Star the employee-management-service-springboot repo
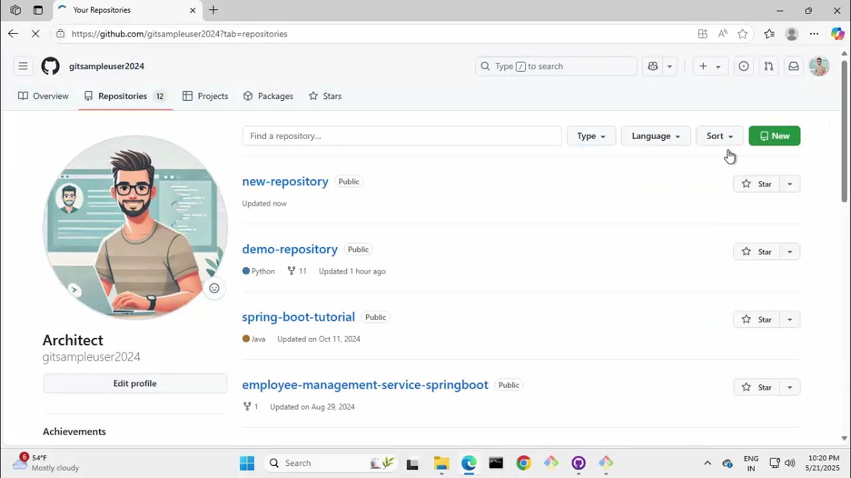This screenshot has height=478, width=851. 757,387
